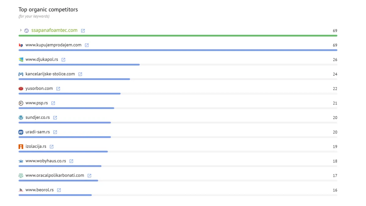Click external link icon next to www.oracalpolikarbonati.com
Screen dimensions: 366x206
(x=89, y=175)
